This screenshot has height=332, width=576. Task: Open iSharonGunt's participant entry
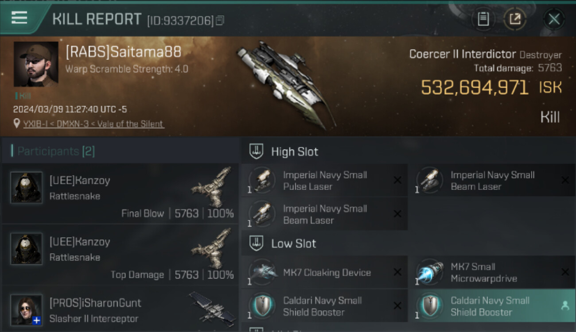pyautogui.click(x=120, y=309)
